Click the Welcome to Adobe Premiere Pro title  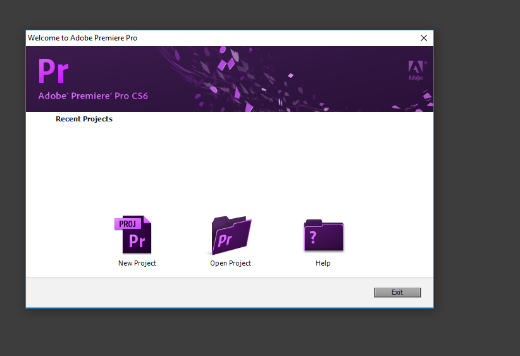pos(82,38)
